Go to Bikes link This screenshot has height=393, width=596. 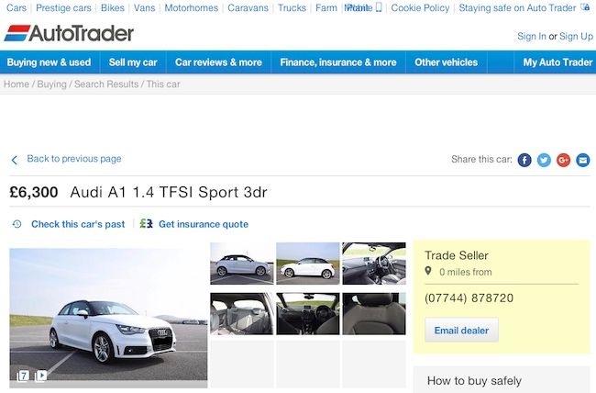click(x=113, y=7)
